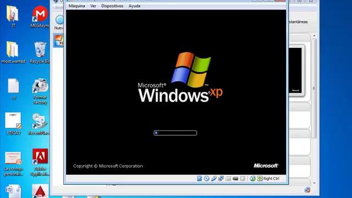The width and height of the screenshot is (352, 198).
Task: Select the Word document icon at desktop bottom
Action: [x=13, y=191]
